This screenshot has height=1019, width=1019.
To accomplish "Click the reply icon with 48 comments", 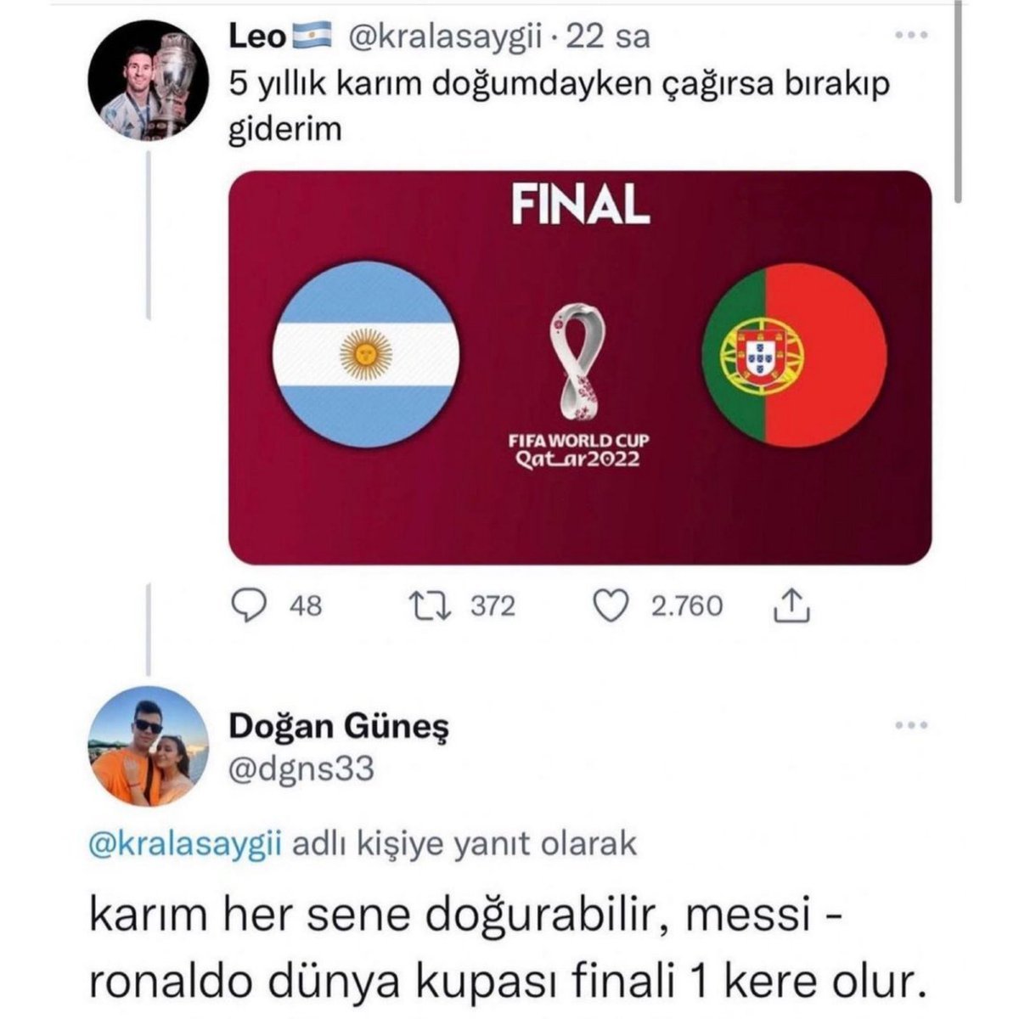I will coord(250,605).
